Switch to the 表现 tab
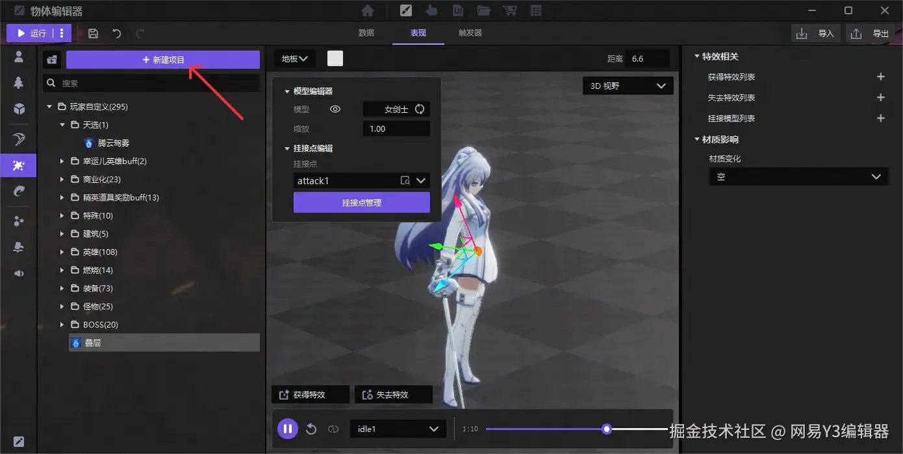Image resolution: width=903 pixels, height=454 pixels. click(418, 33)
